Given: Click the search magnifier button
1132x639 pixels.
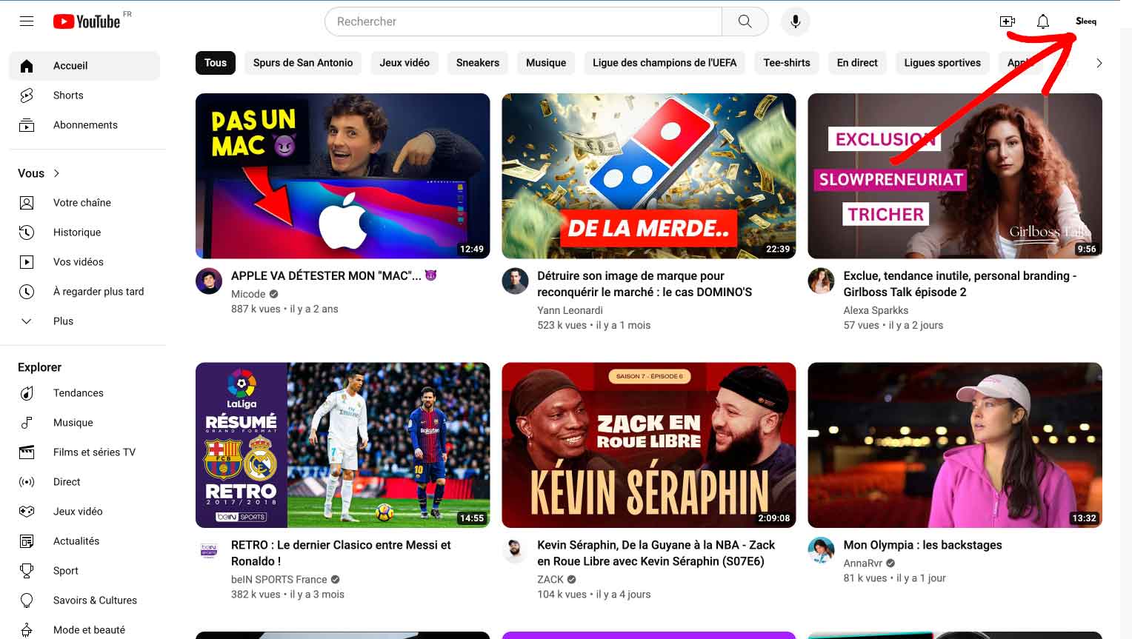Looking at the screenshot, I should (745, 21).
